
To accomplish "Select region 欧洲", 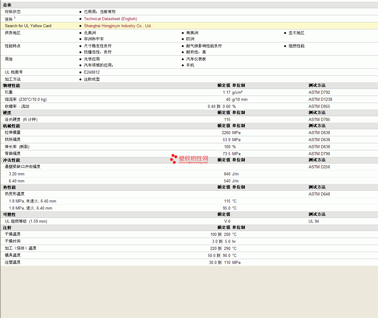I will [190, 39].
